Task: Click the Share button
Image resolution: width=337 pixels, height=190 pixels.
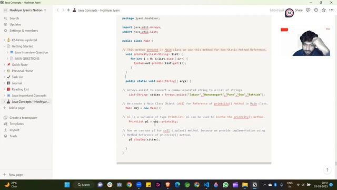Action: click(x=299, y=10)
